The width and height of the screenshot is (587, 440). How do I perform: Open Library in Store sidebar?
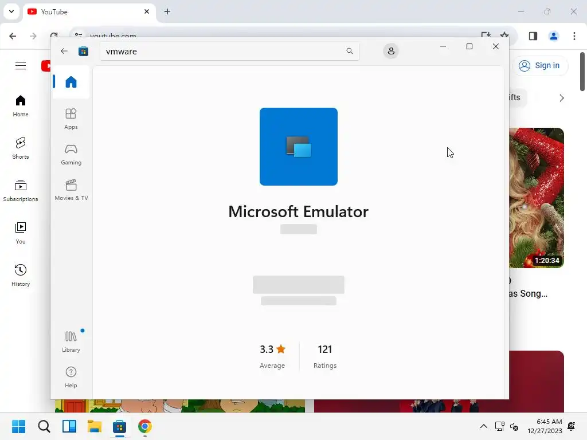pos(71,341)
